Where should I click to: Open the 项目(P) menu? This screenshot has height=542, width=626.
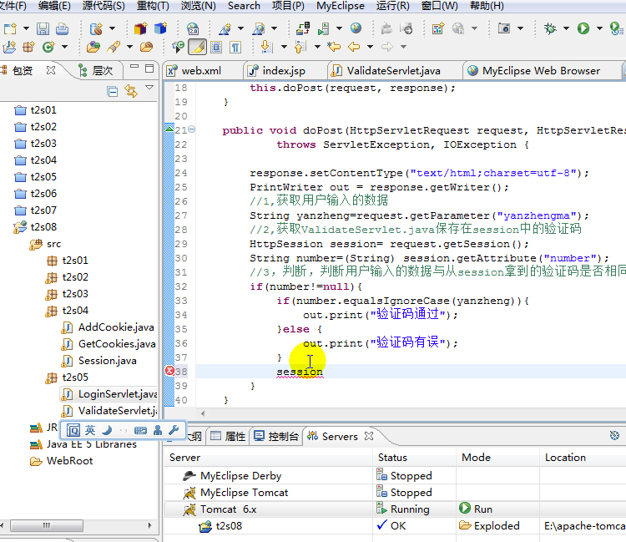(288, 6)
